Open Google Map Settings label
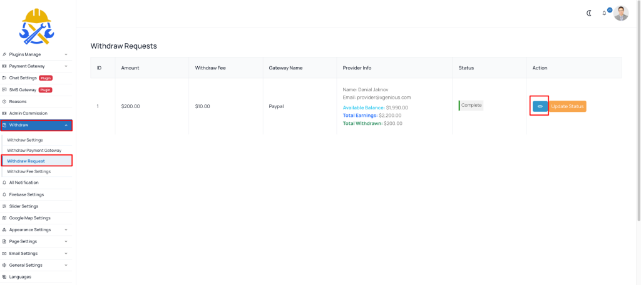 coord(30,218)
